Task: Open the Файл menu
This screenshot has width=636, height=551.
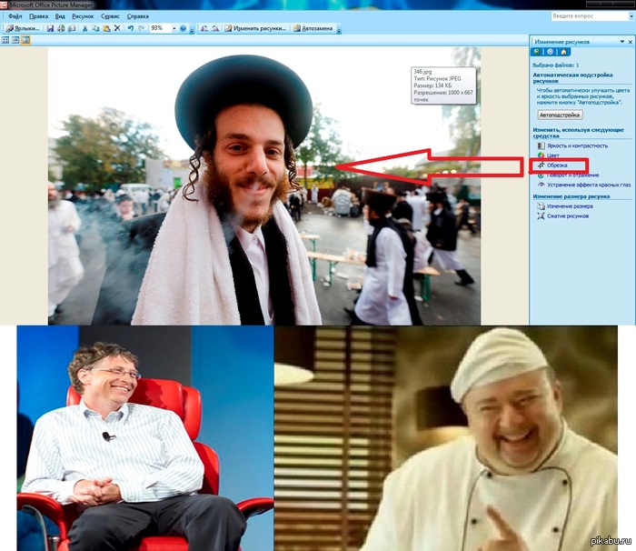Action: [15, 16]
